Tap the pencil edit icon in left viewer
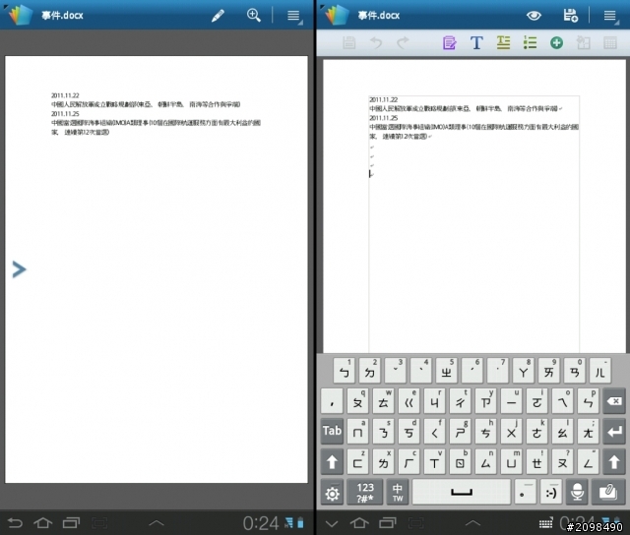 (x=218, y=16)
